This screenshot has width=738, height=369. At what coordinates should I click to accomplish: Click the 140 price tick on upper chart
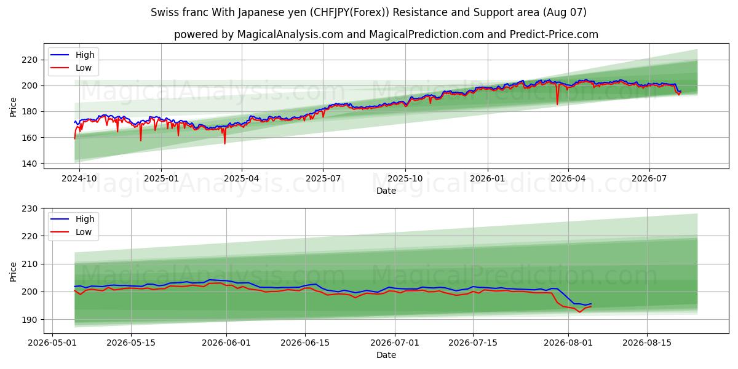pyautogui.click(x=30, y=164)
